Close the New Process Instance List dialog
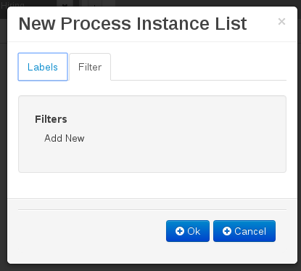This screenshot has height=271, width=301. 281,22
